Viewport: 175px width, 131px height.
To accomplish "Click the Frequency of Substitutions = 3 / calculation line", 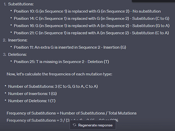I will (x=62, y=120).
